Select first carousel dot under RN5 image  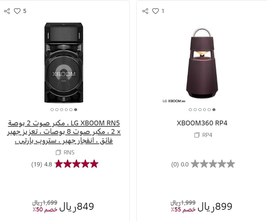(52, 110)
